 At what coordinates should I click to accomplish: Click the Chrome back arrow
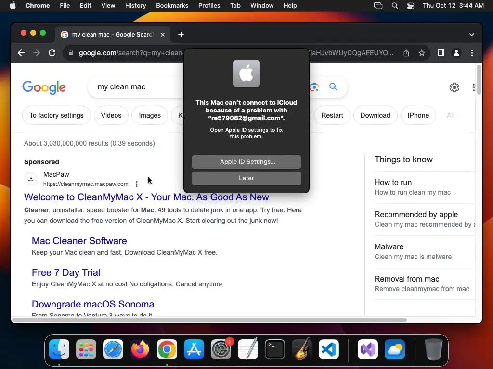[x=21, y=53]
